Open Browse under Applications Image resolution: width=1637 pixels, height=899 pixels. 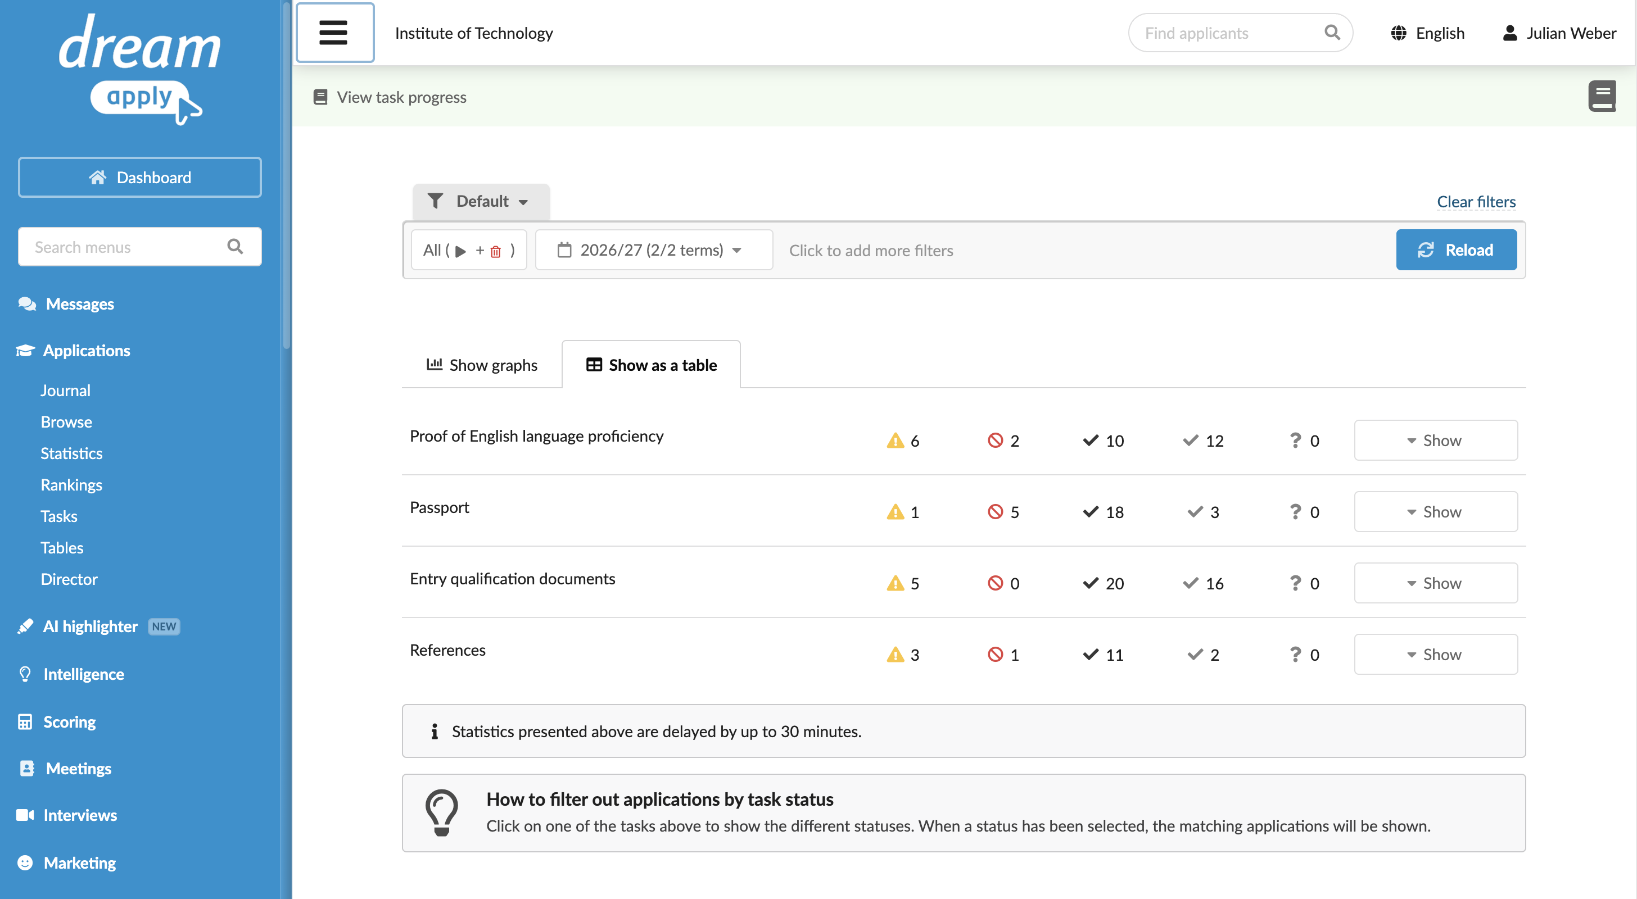[x=66, y=422]
